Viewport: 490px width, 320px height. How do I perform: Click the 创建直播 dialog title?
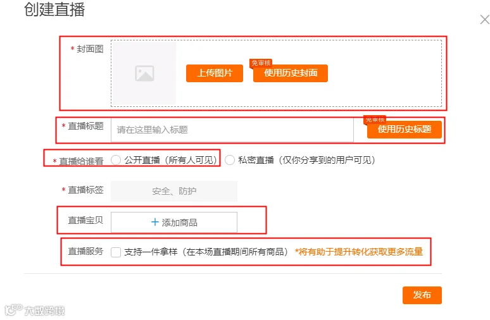[x=54, y=9]
